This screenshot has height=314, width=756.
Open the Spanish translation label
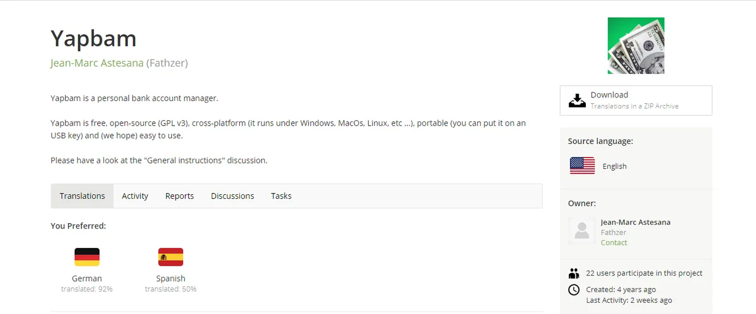171,279
